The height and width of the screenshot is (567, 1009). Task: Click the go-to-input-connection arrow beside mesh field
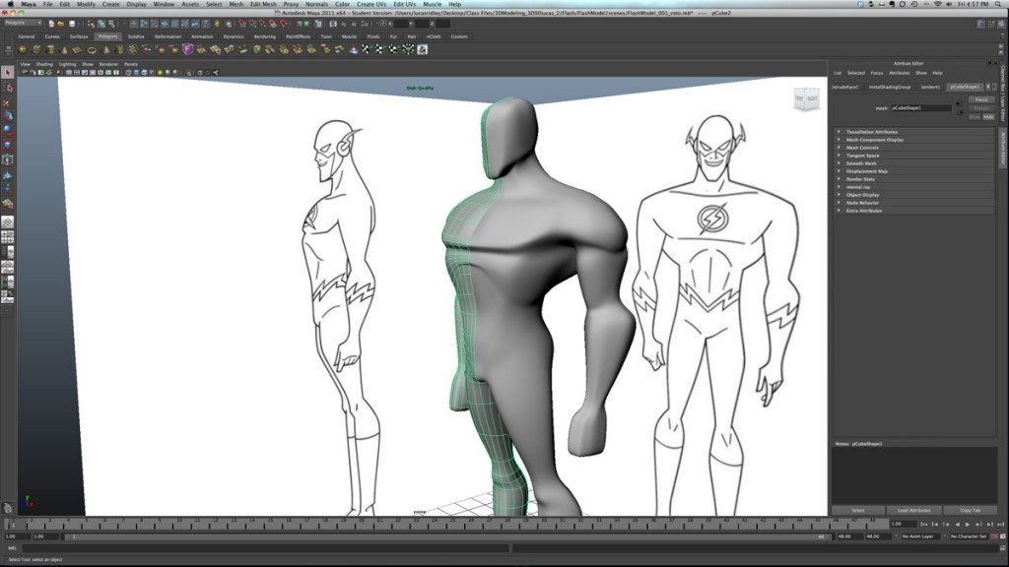959,104
